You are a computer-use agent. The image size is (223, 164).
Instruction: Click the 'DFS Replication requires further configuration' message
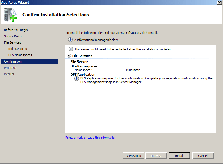click(x=146, y=80)
